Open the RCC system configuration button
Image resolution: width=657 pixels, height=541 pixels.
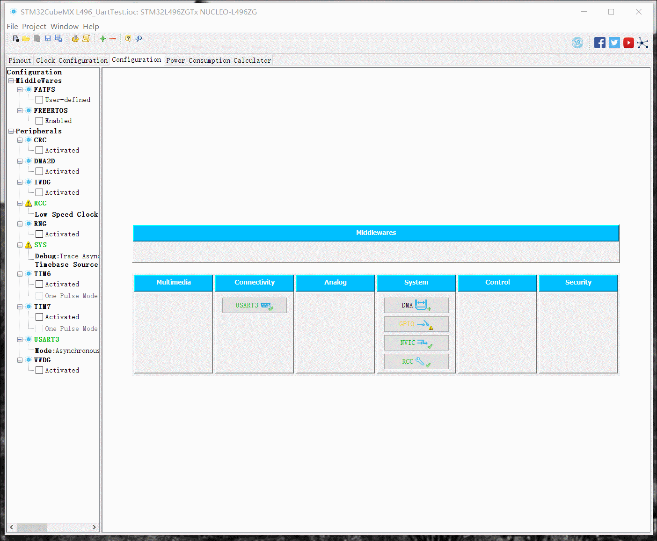[416, 361]
